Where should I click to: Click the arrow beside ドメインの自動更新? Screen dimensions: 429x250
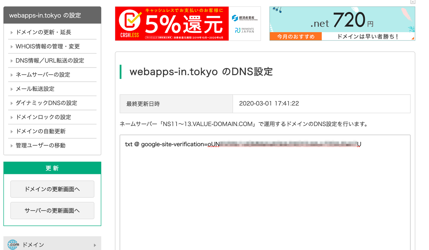point(12,131)
